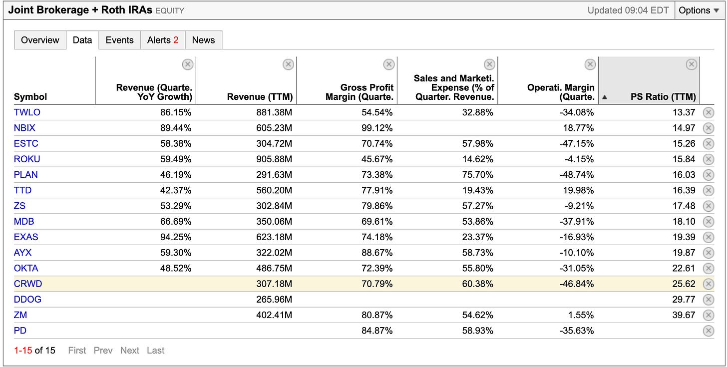Open the ZM symbol link
This screenshot has width=727, height=367.
point(20,315)
